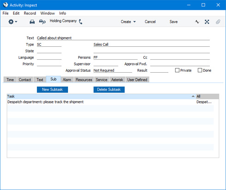The image size is (226, 190).
Task: Click the printer icon
Action: 32,22
